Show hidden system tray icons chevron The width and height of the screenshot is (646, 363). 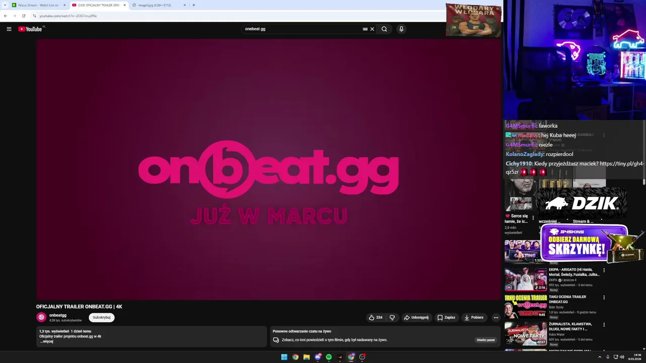(x=600, y=357)
